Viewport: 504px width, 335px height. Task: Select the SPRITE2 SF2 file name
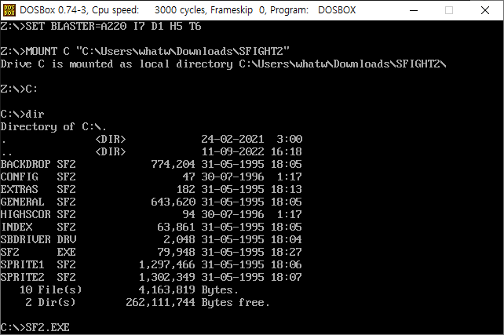pos(38,277)
